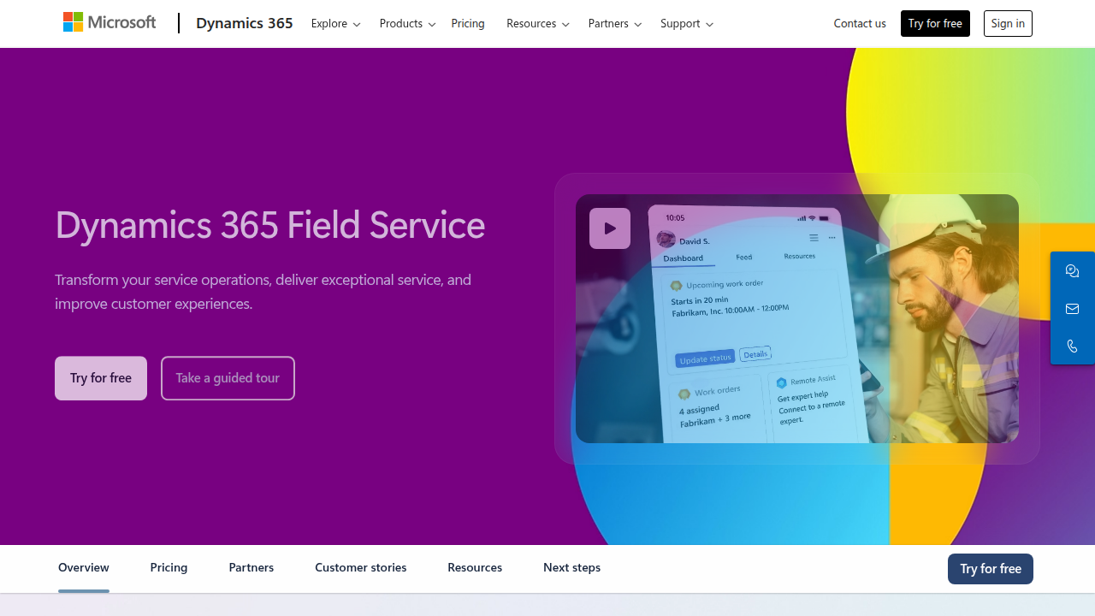This screenshot has height=616, width=1095.
Task: Click the sticky bar Try for free button
Action: [x=991, y=569]
